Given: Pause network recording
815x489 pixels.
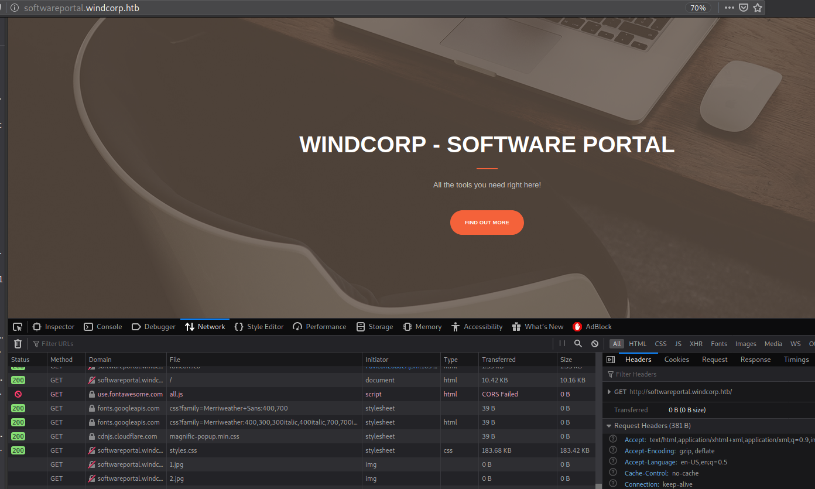Looking at the screenshot, I should 562,344.
